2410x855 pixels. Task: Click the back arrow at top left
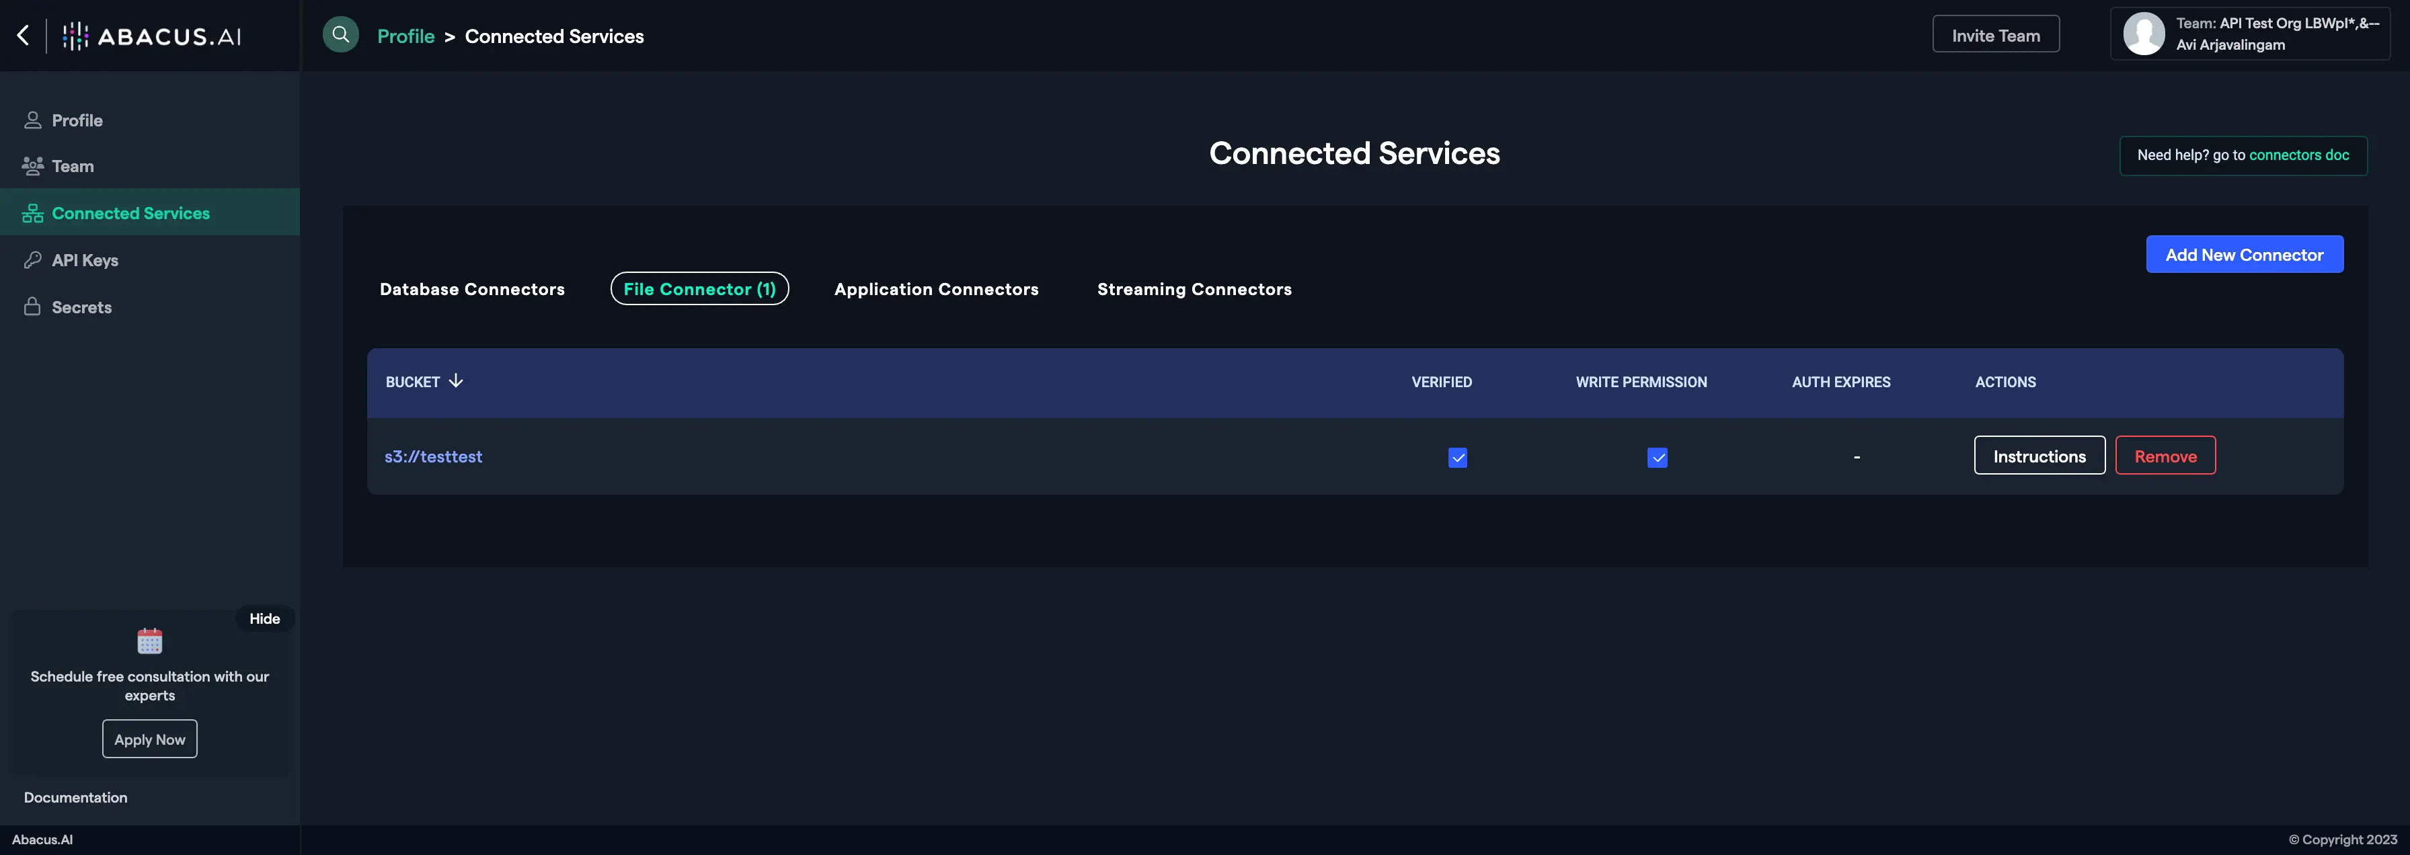(x=22, y=34)
